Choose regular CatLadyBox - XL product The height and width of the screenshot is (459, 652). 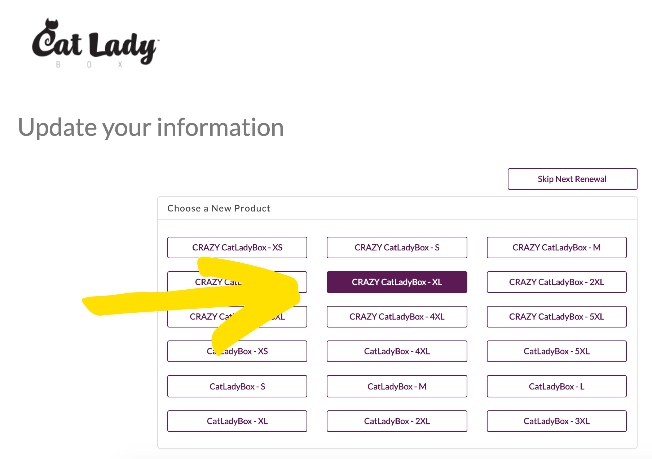pos(237,421)
